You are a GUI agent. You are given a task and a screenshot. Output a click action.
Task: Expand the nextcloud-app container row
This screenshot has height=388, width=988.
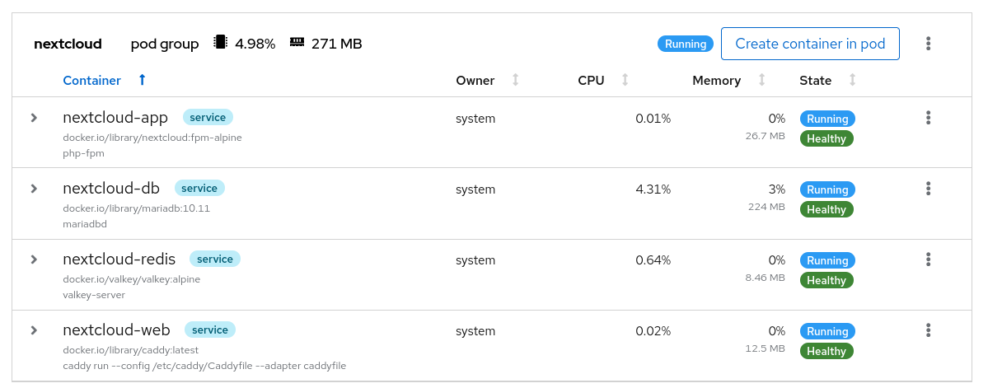34,118
